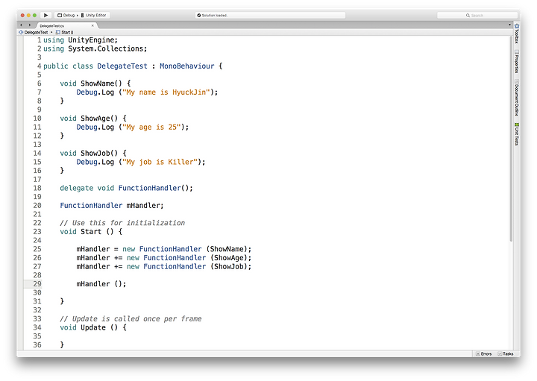Click the string "My name is HyuckJin"
The width and height of the screenshot is (537, 381).
[x=166, y=92]
